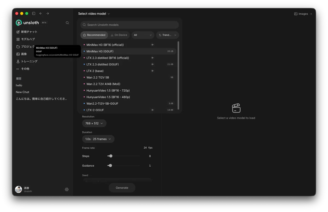
Task: Click the BETA badge next to unsloth
Action: pos(44,23)
